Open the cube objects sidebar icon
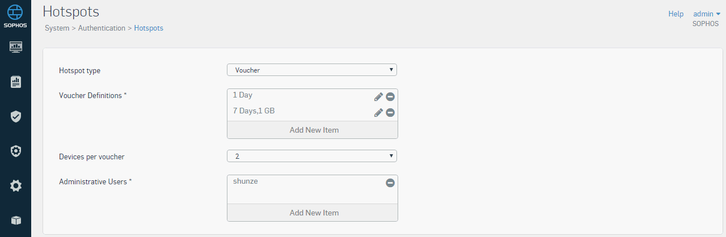Image resolution: width=726 pixels, height=237 pixels. pos(16,220)
